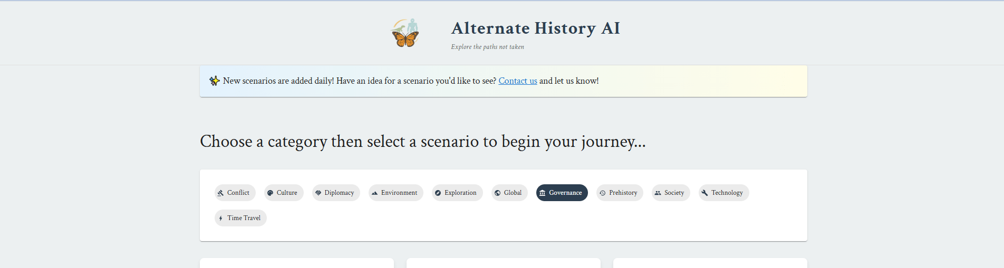Click the history clock Prehistory icon
Viewport: 1004px width, 268px height.
(603, 193)
